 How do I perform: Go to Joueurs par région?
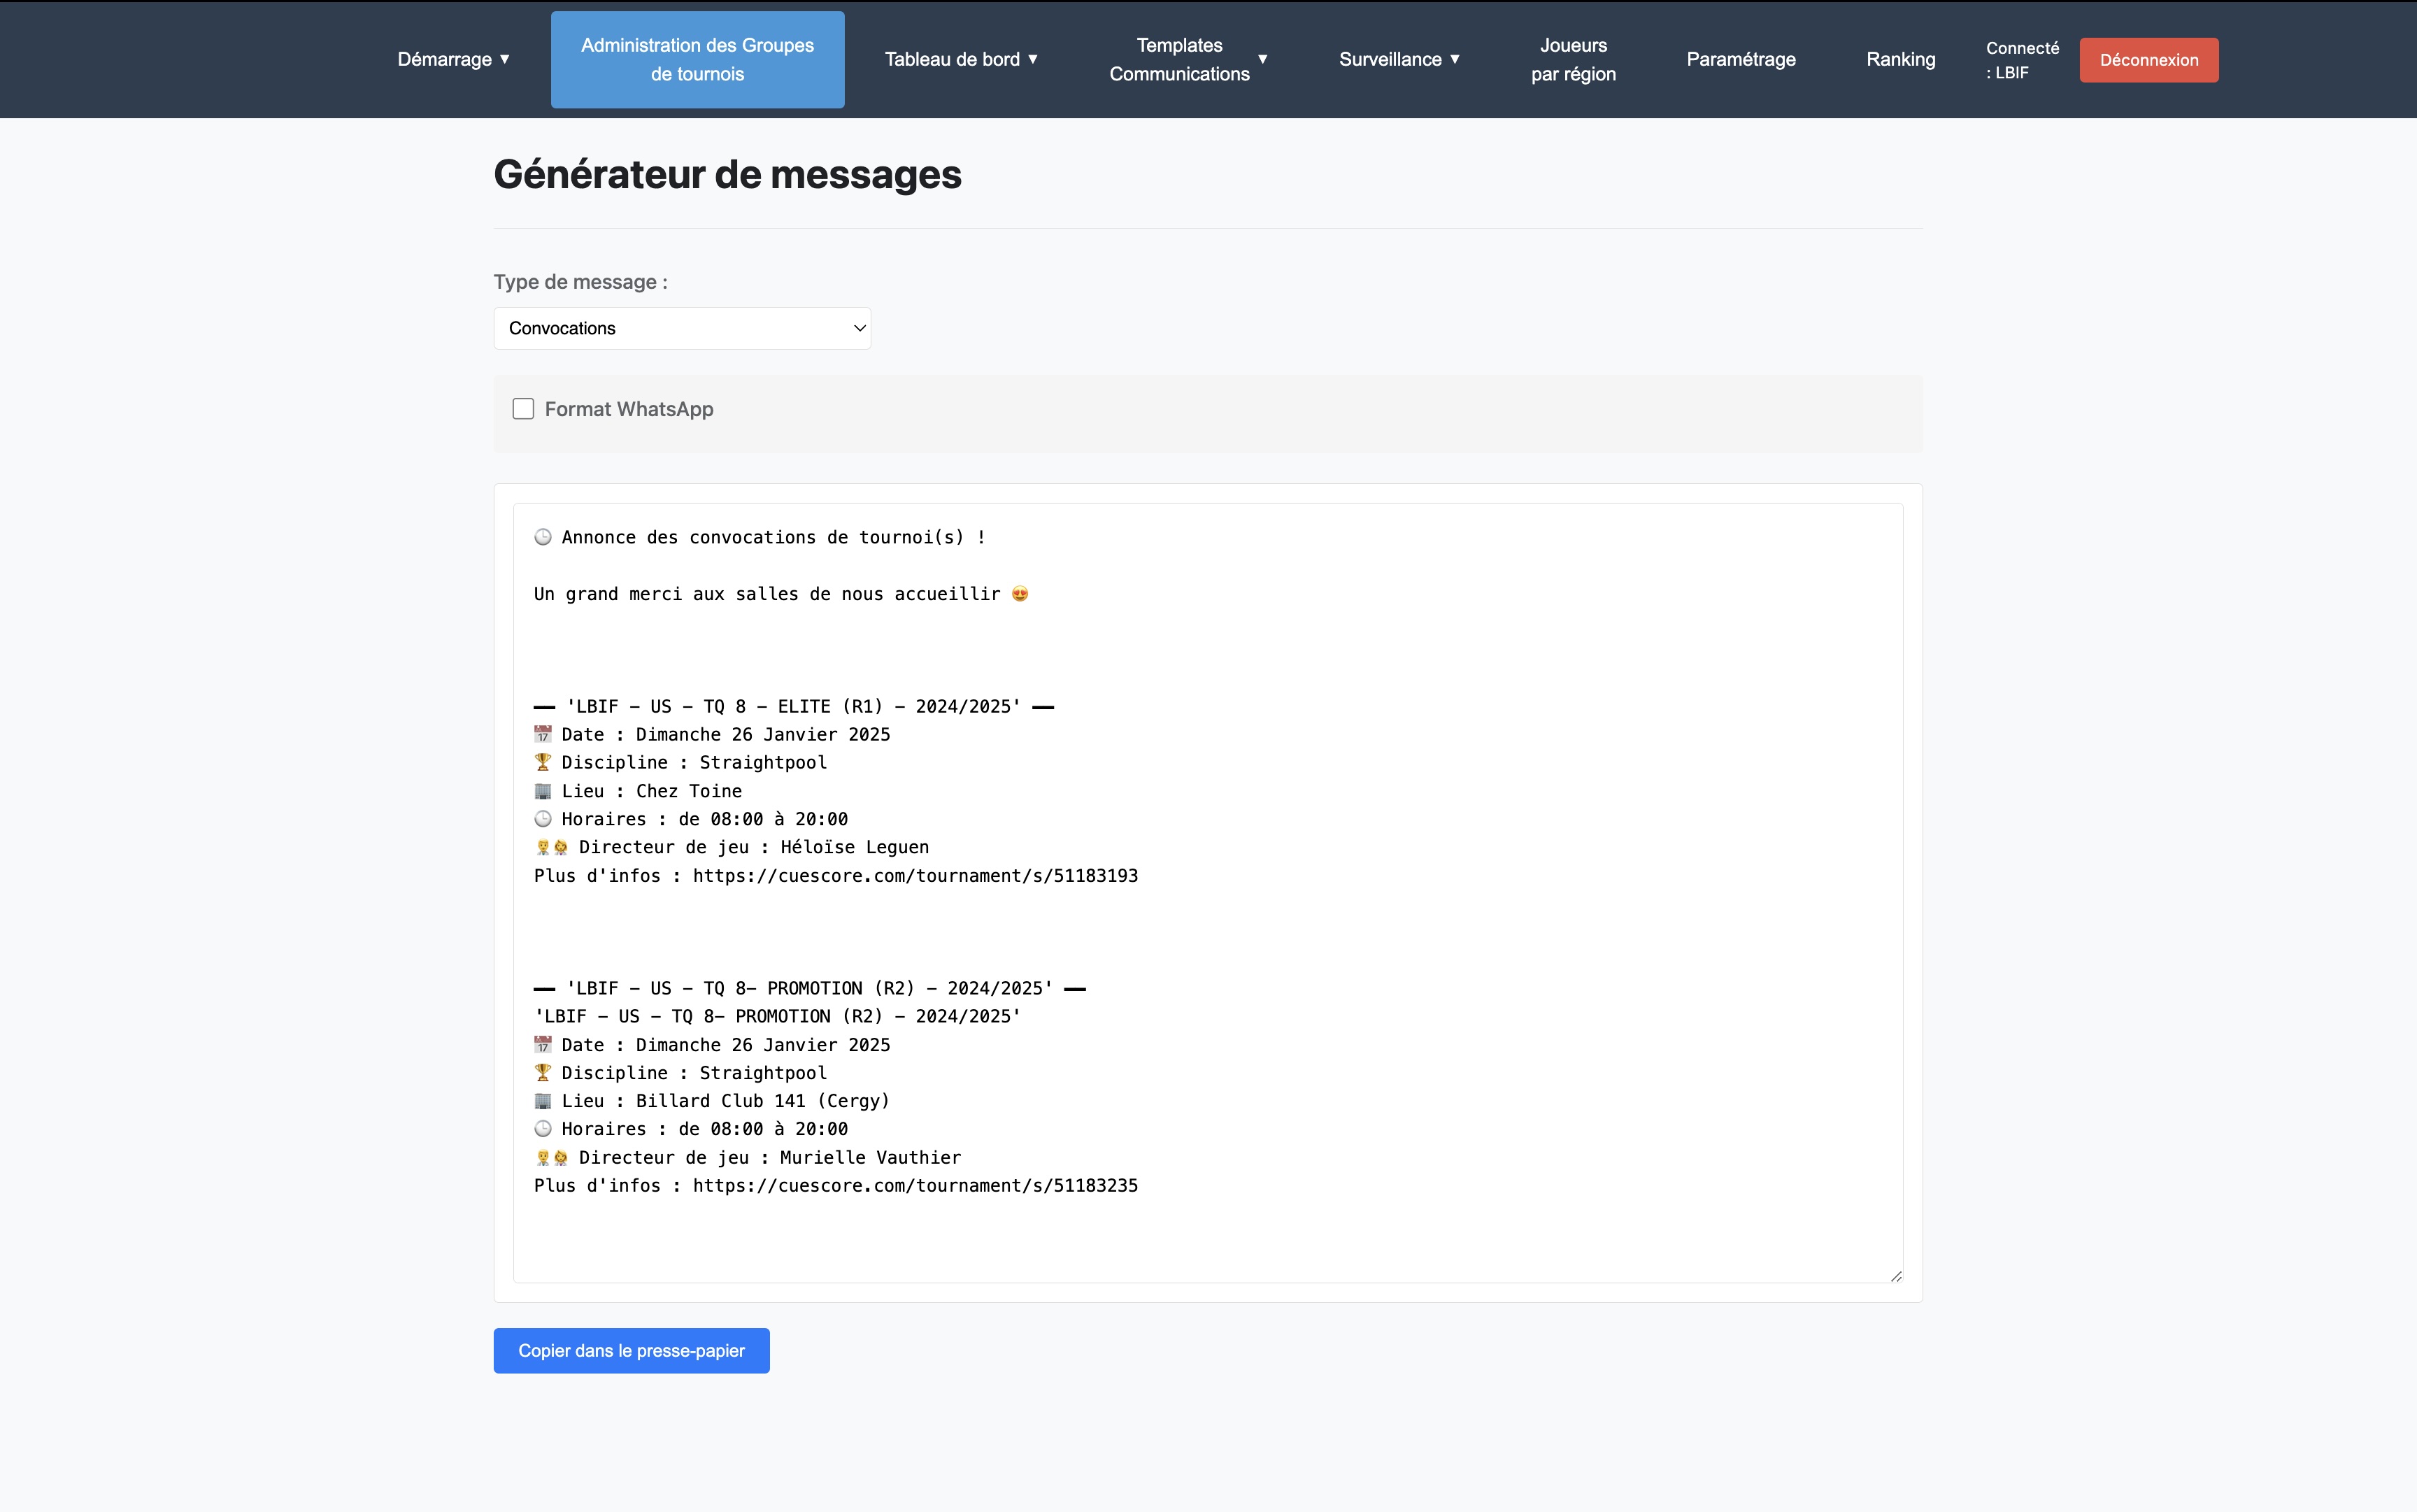coord(1573,59)
